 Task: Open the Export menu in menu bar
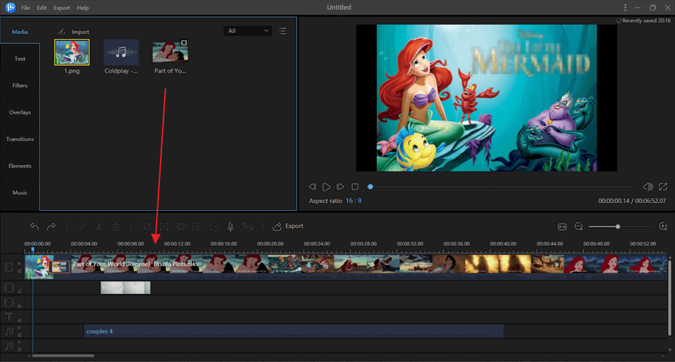[x=61, y=7]
